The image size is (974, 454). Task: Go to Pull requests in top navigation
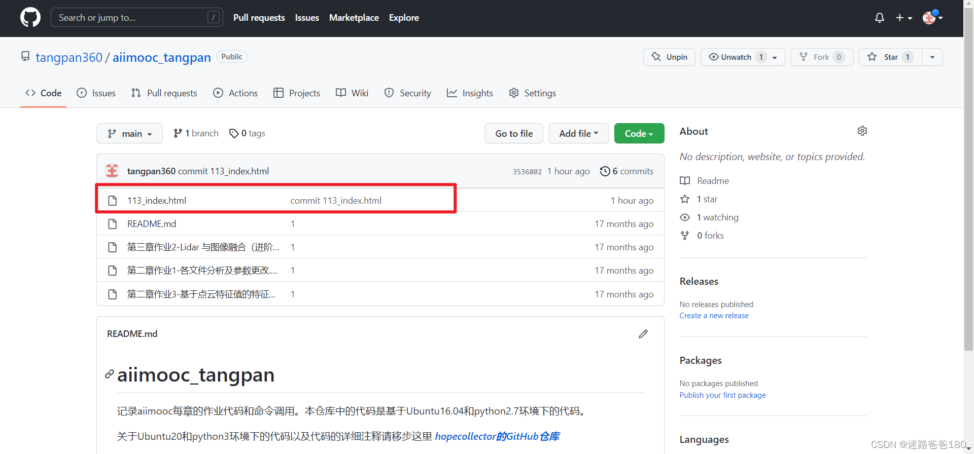[259, 18]
